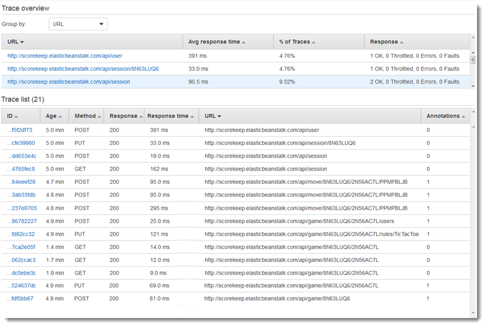Image resolution: width=486 pixels, height=327 pixels.
Task: Sort trace list by Response time
Action: coord(171,116)
